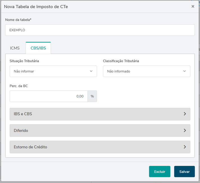Open the Situação Tributária dropdown
200x183 pixels.
53,71
